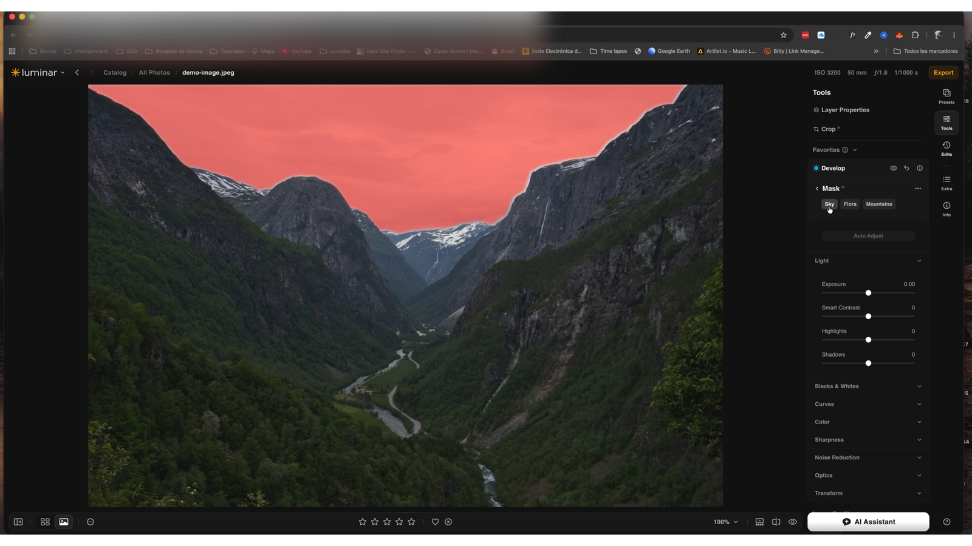Toggle Develop tool visibility eye
Viewport: 972px width, 546px height.
894,168
